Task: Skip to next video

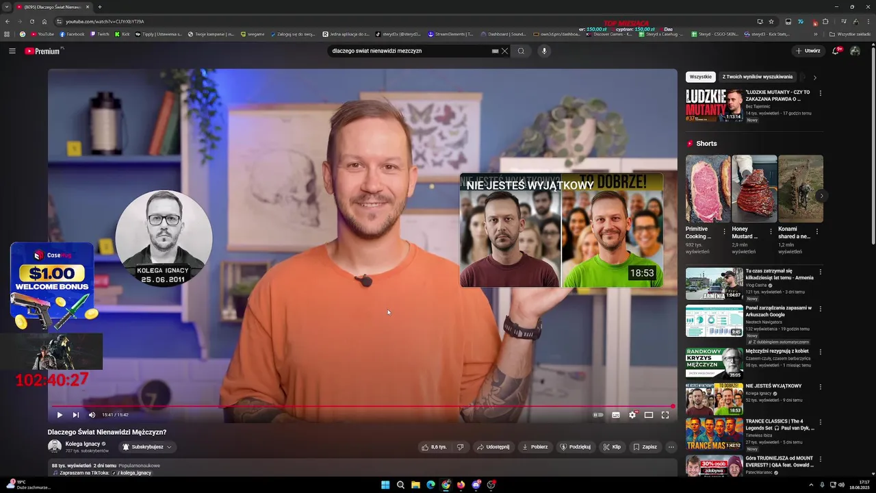Action: point(76,414)
